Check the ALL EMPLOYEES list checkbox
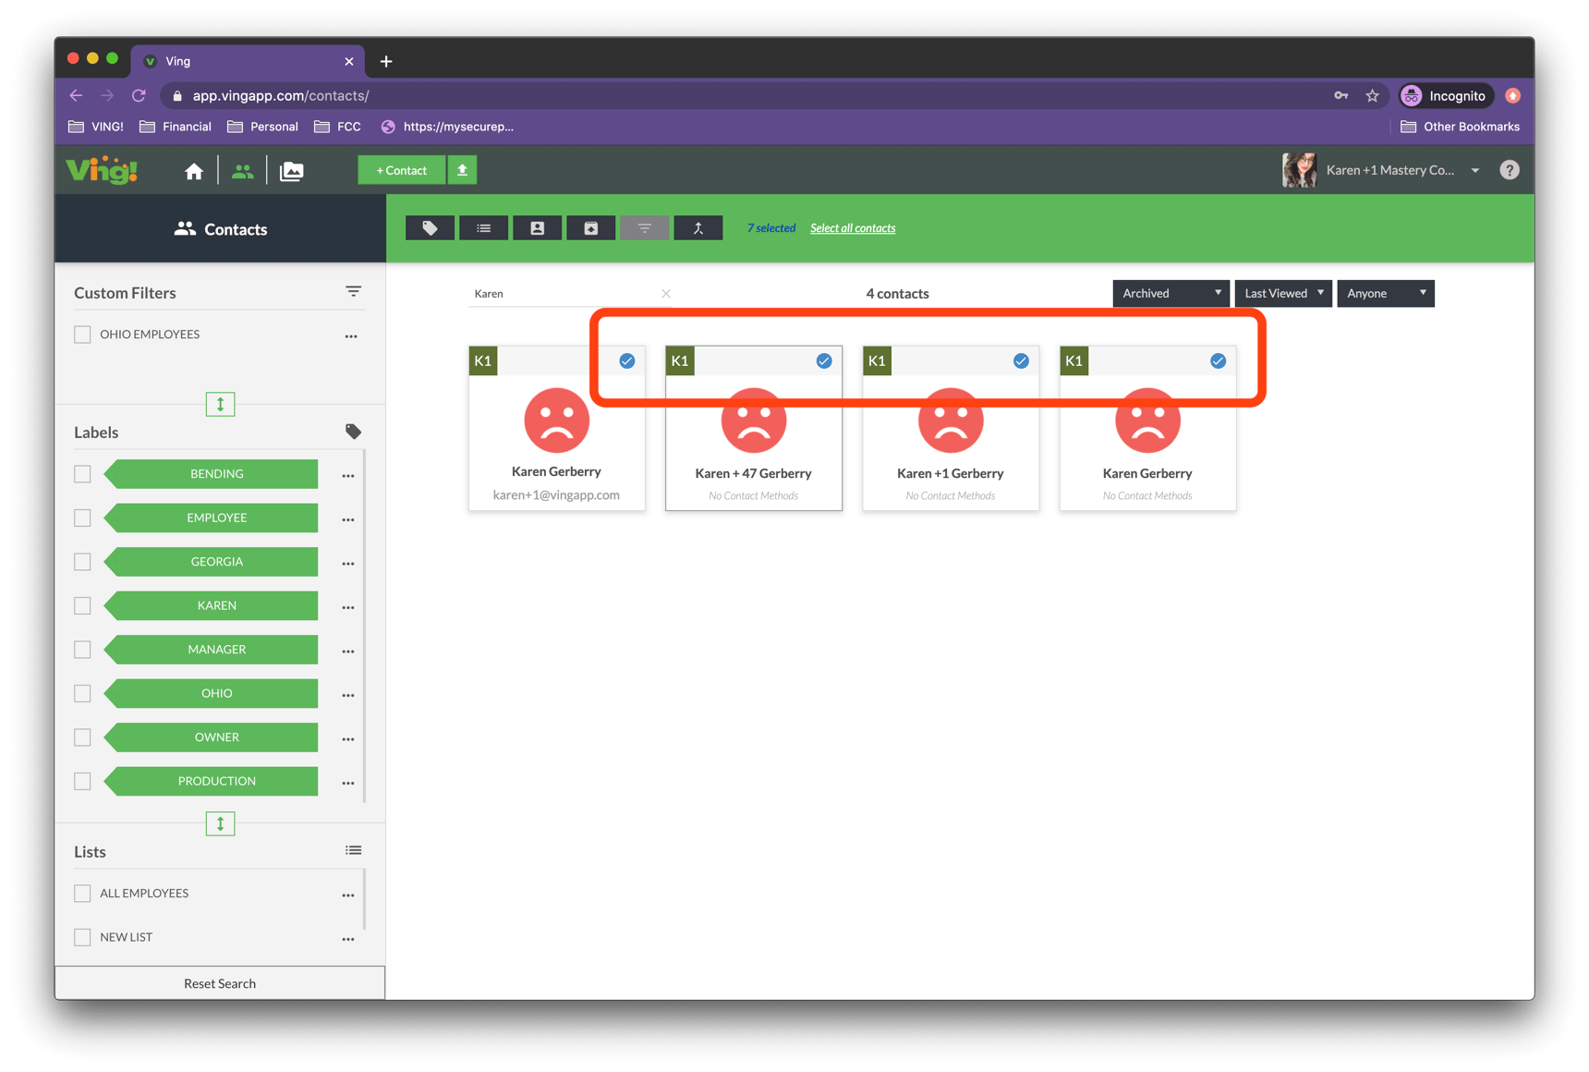The image size is (1589, 1072). [82, 894]
